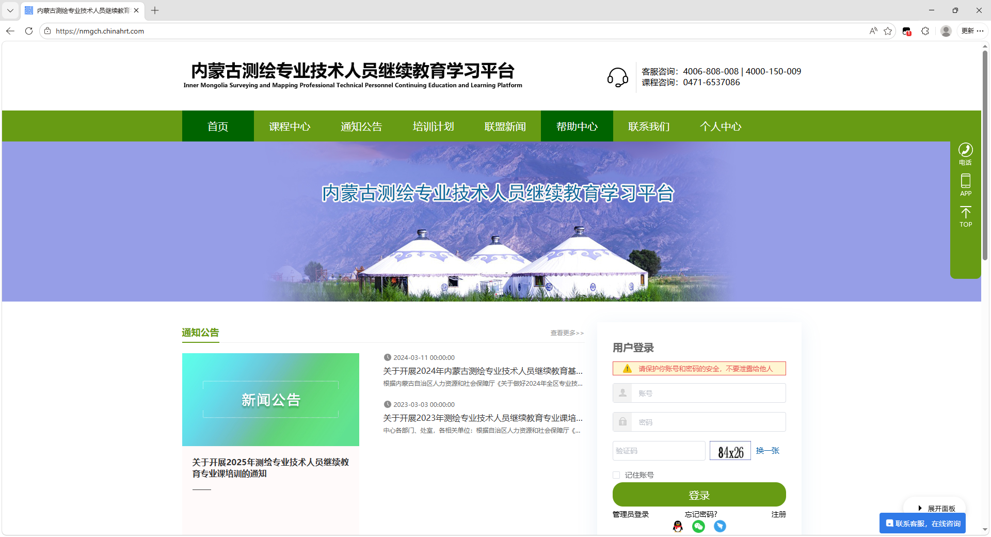Click the QQ penguin login icon
The image size is (991, 537).
[678, 526]
